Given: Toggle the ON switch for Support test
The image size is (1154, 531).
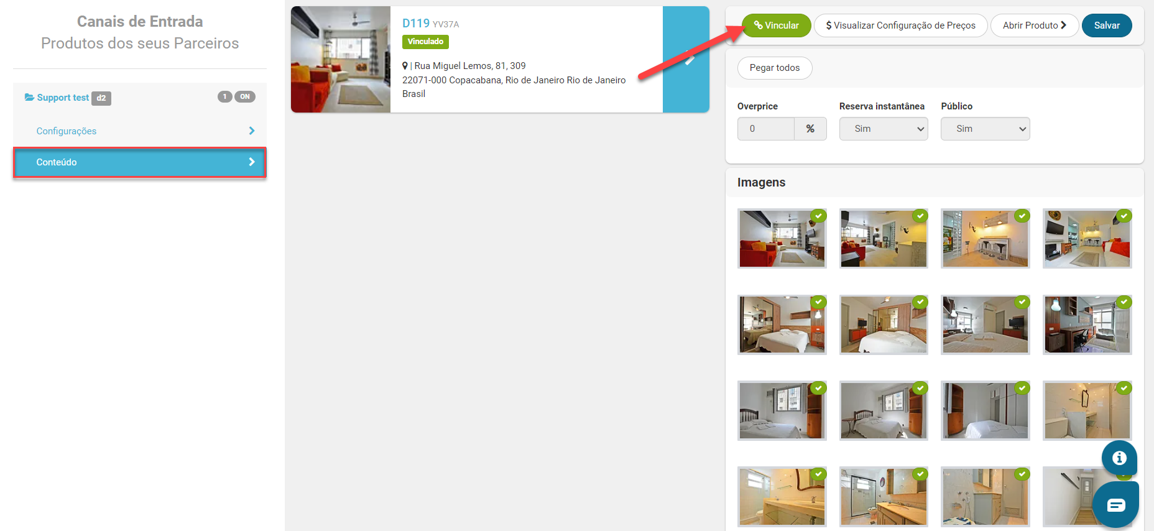Looking at the screenshot, I should click(245, 96).
